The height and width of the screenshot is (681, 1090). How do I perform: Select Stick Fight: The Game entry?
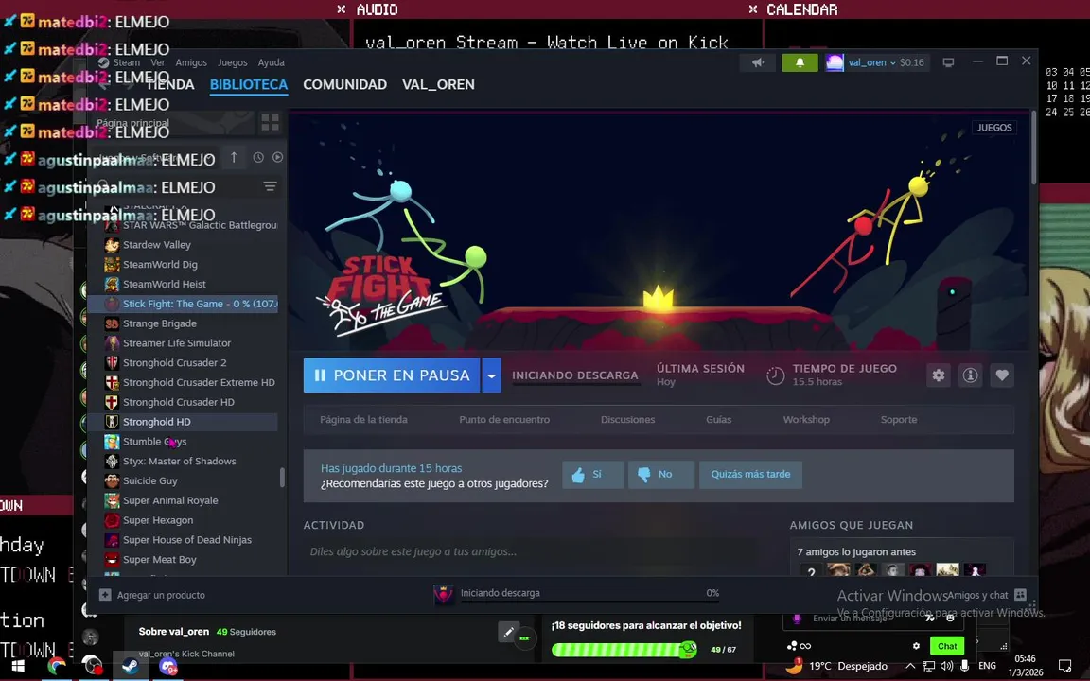[182, 304]
